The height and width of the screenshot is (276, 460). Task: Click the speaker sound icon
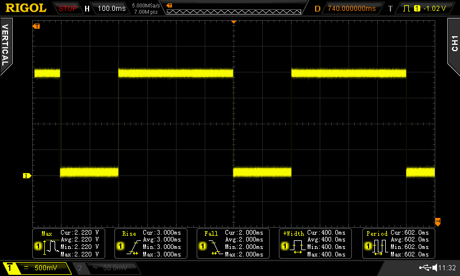(x=434, y=267)
